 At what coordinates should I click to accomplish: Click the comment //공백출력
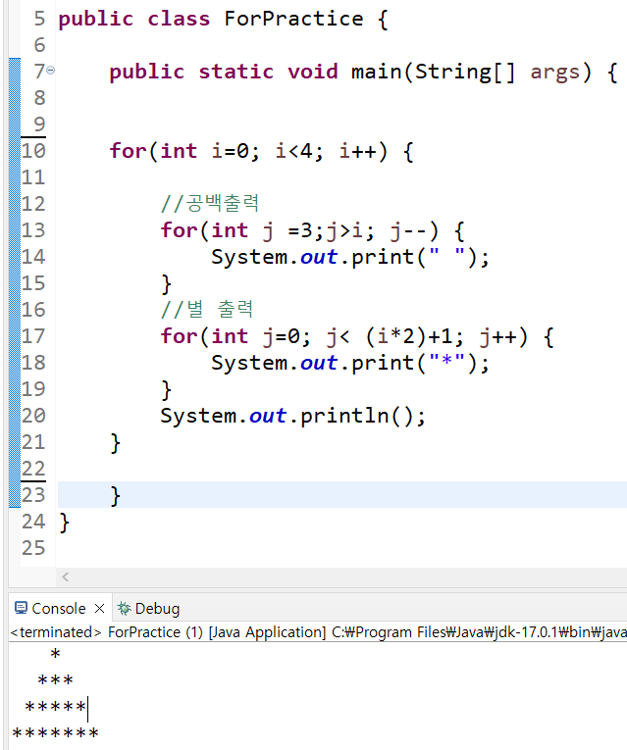[210, 204]
